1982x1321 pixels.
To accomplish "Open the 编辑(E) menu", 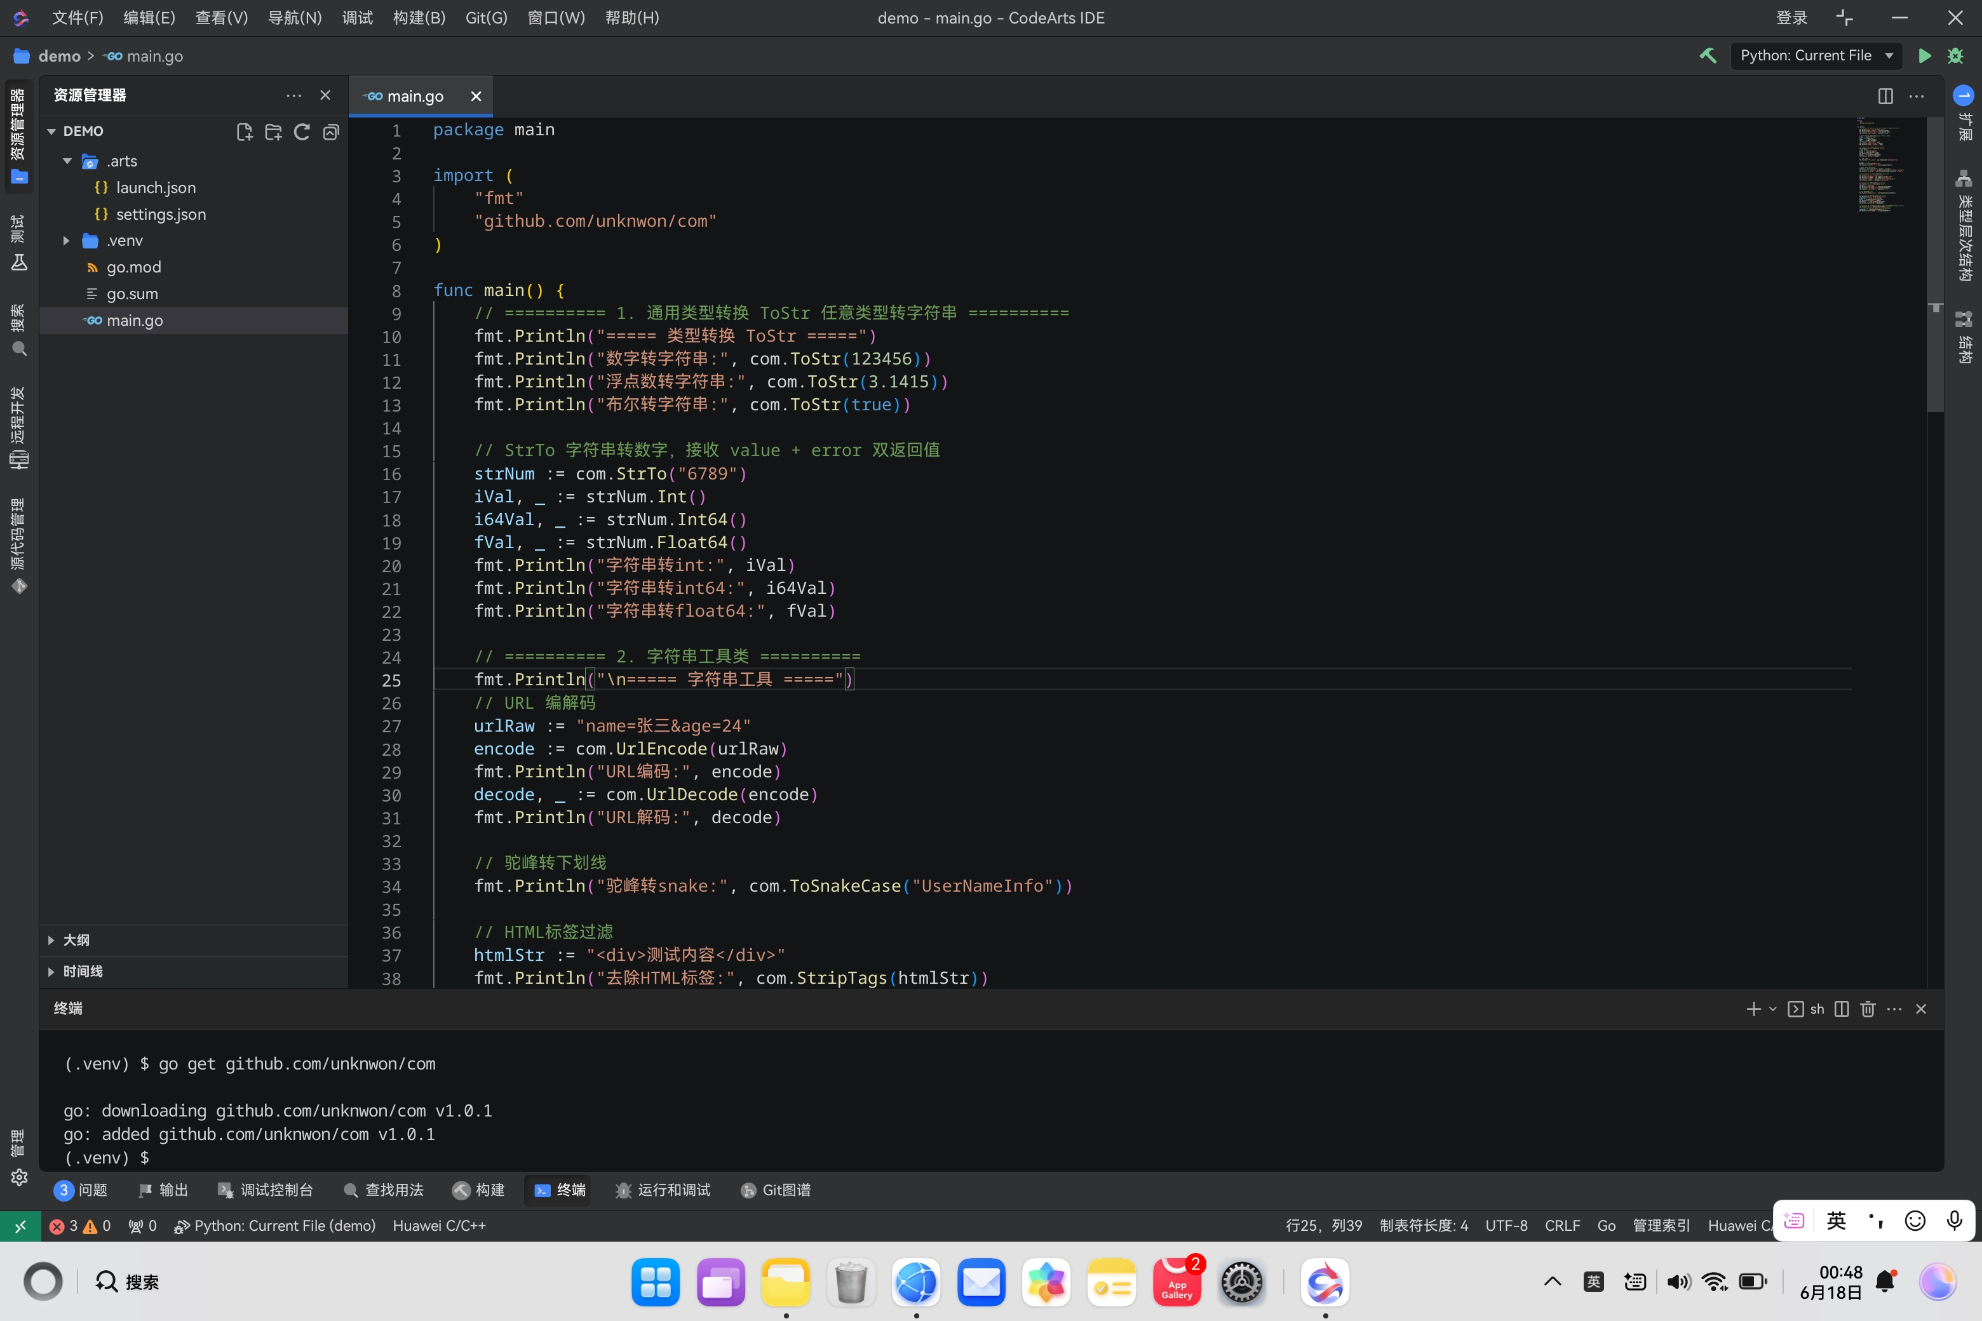I will [149, 18].
